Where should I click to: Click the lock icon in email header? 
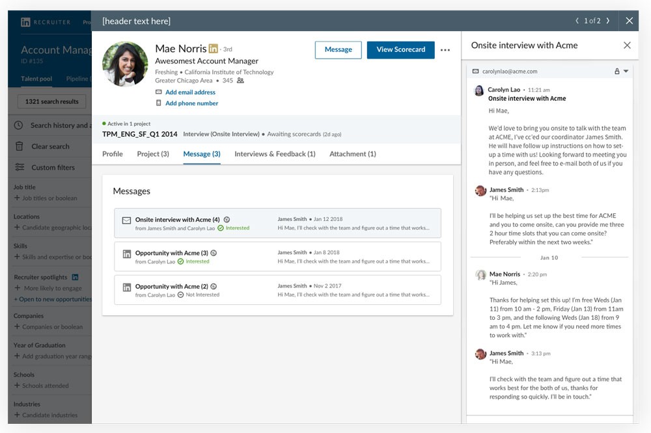coord(616,72)
